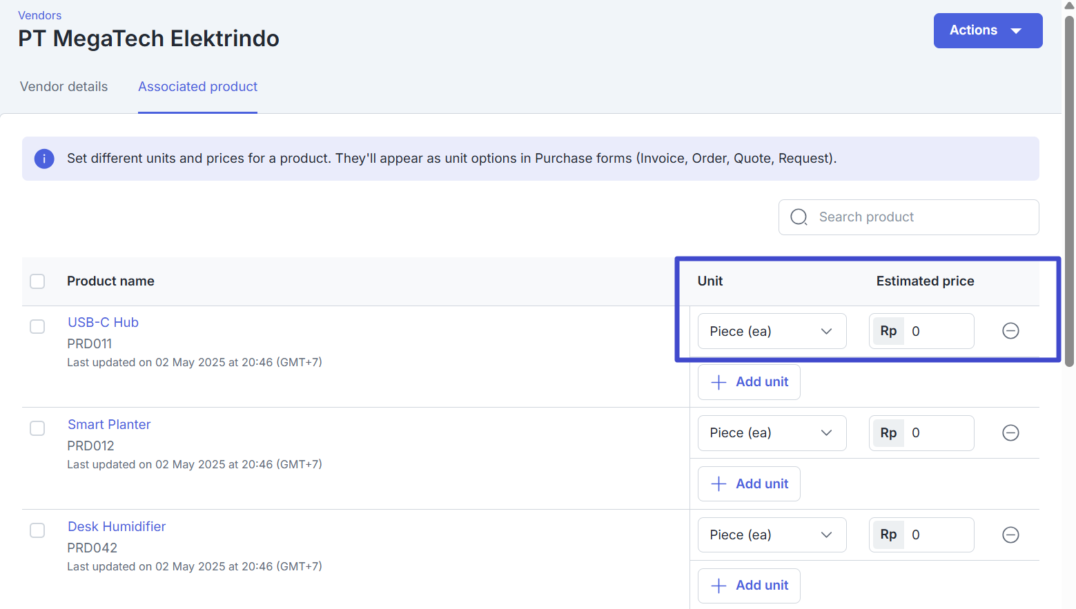Viewport: 1076px width, 609px height.
Task: Click the minus icon for Smart Planter
Action: 1010,433
